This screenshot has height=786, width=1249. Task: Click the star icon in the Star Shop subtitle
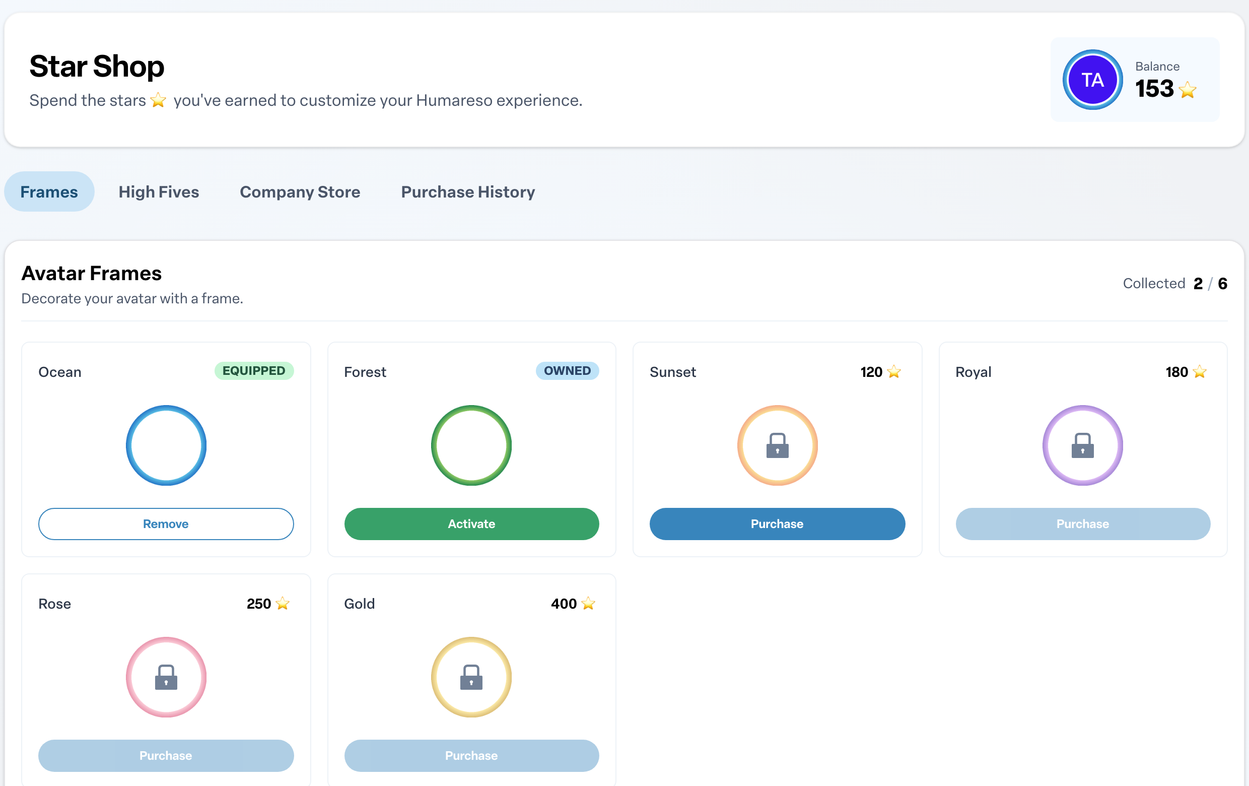pos(158,100)
